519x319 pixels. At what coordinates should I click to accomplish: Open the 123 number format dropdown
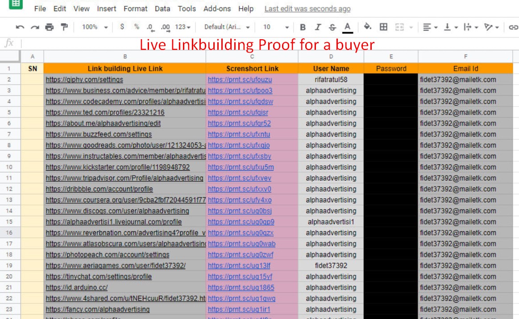click(183, 27)
